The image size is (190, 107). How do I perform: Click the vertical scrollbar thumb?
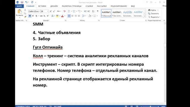tap(165, 45)
